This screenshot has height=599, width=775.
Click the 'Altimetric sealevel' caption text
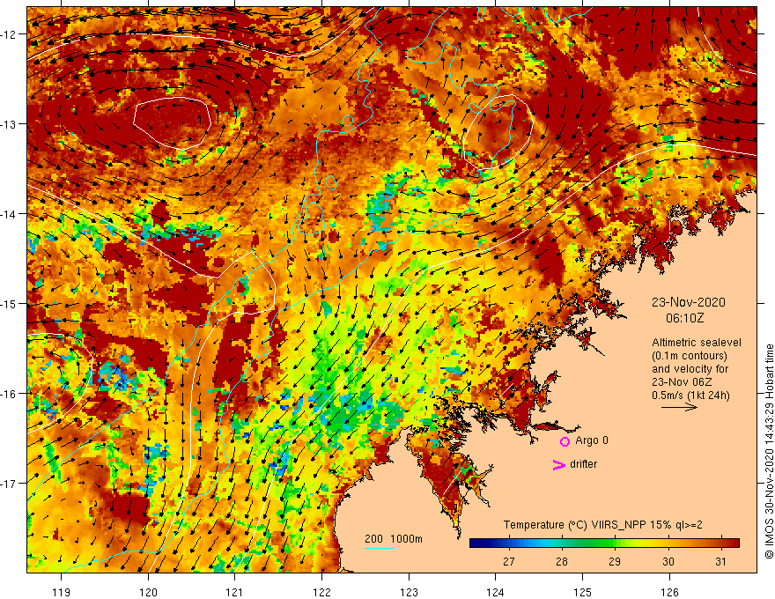(697, 343)
